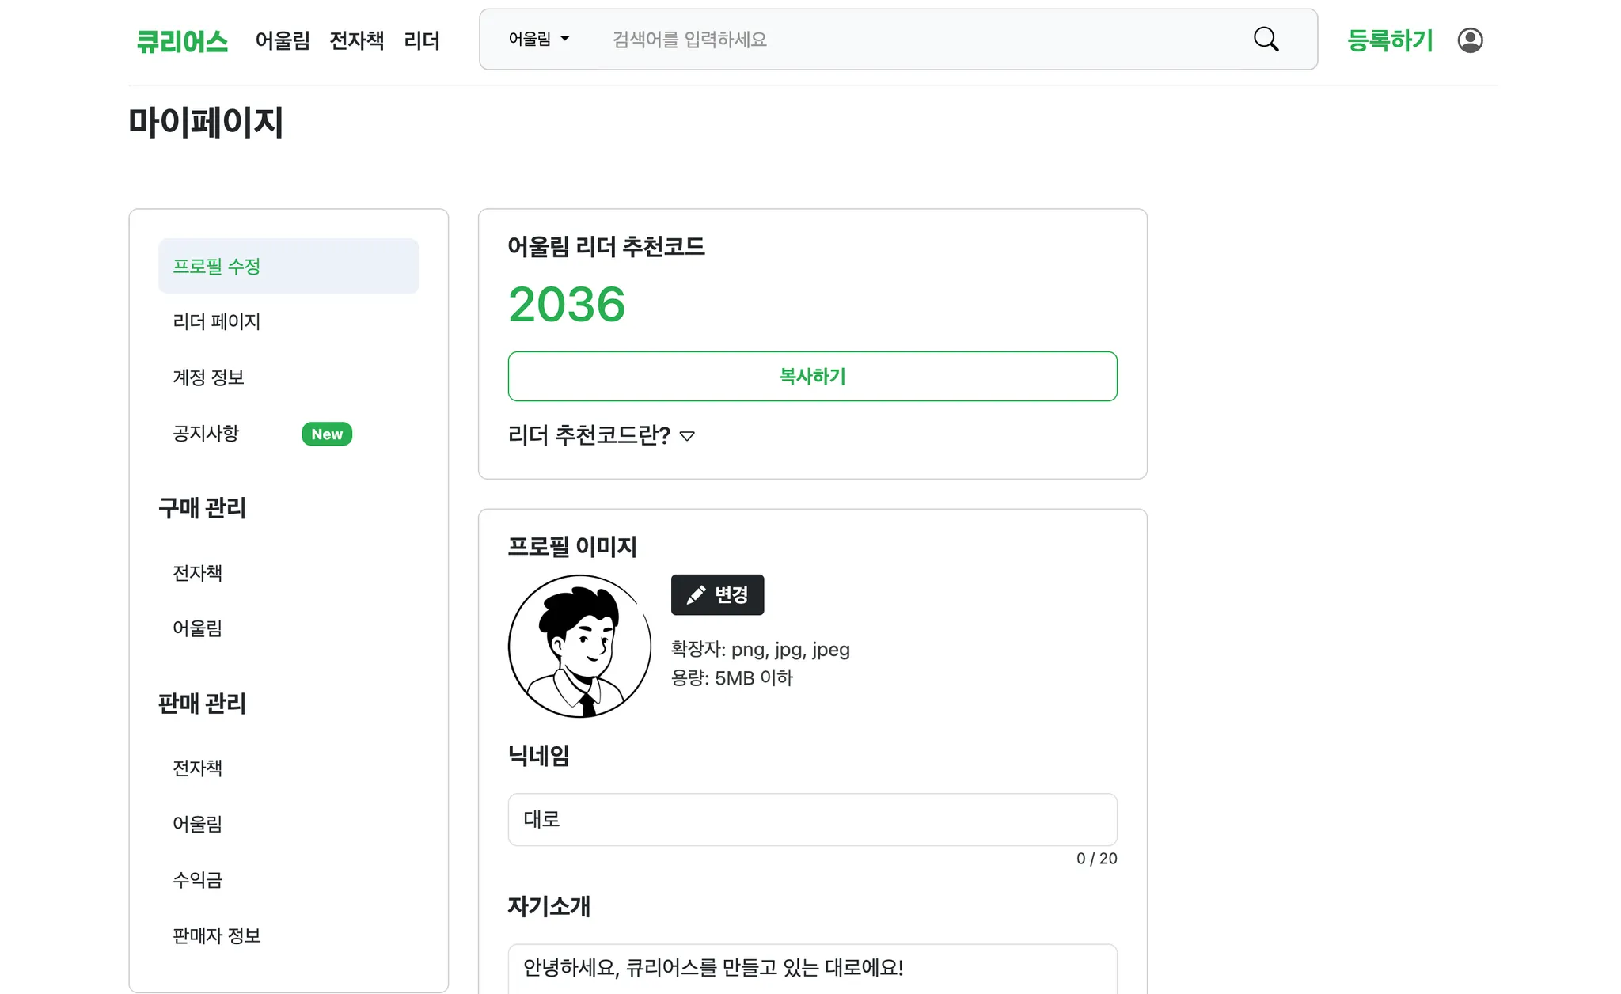Click the green New badge
The image size is (1621, 994).
pos(327,434)
